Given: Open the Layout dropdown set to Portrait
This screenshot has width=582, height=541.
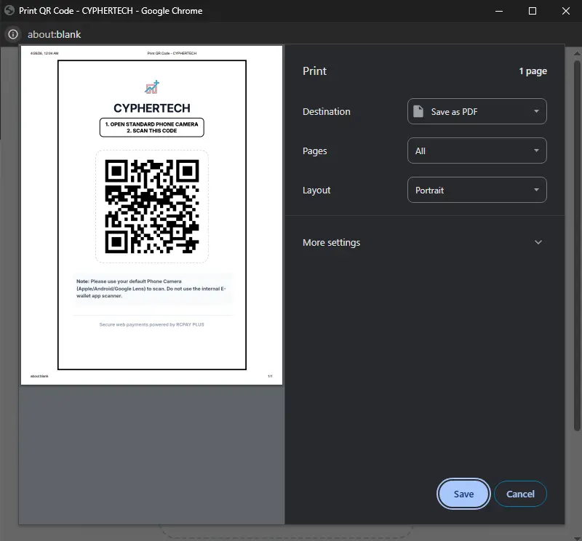Looking at the screenshot, I should [477, 190].
